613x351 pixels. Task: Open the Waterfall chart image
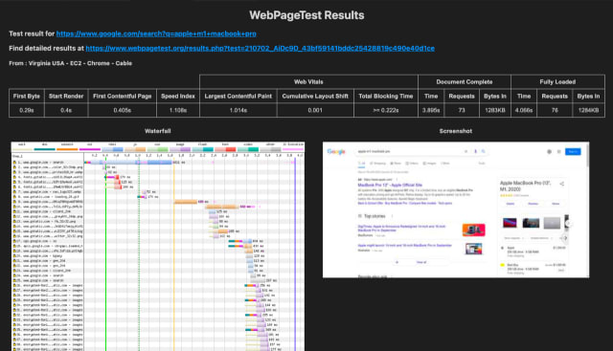pos(157,247)
